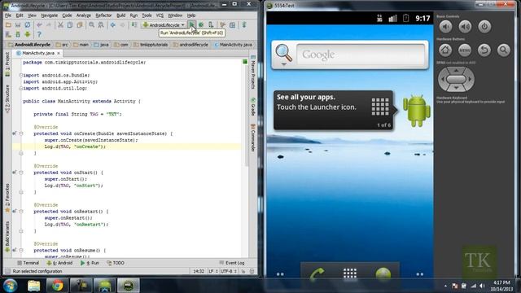This screenshot has height=293, width=521.
Task: Close the MainActivity.java editor tab
Action: 59,53
